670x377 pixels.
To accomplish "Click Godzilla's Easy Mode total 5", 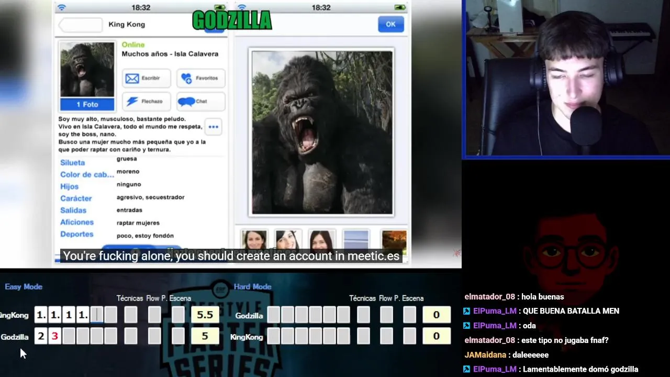I will coord(205,336).
